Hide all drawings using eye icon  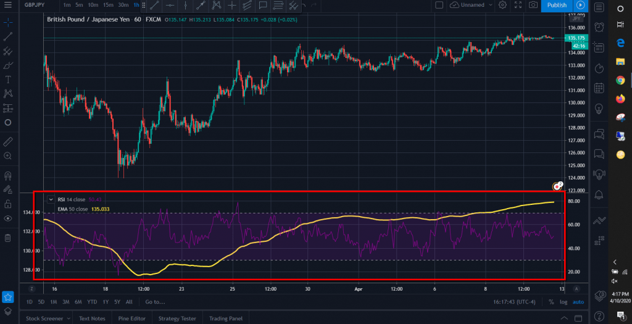click(8, 218)
